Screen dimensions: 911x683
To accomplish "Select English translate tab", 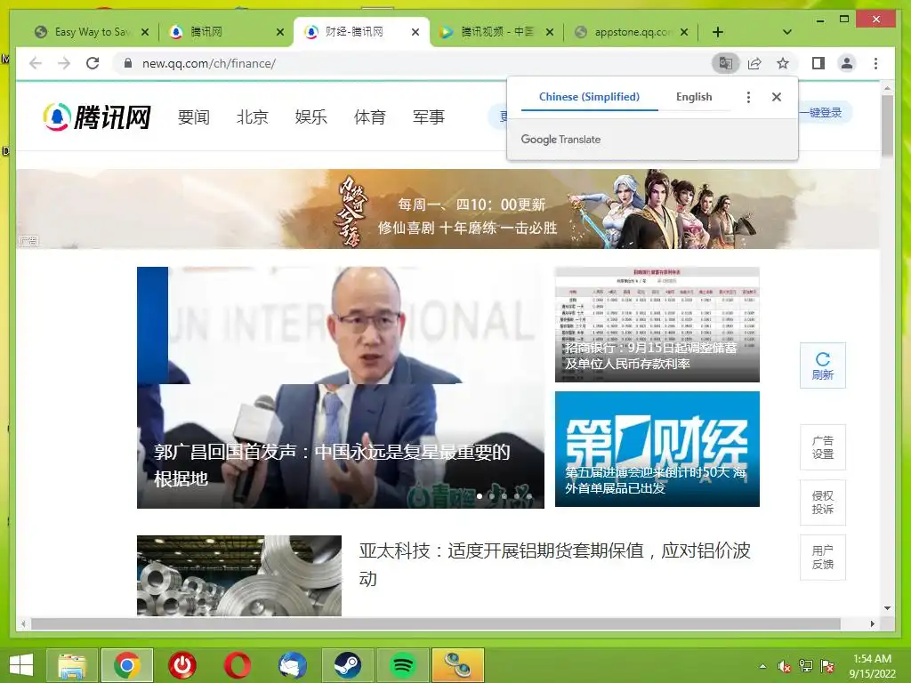I will [x=694, y=97].
